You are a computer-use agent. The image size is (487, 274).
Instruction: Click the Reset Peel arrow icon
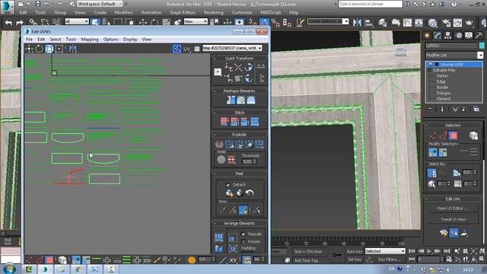(250, 193)
